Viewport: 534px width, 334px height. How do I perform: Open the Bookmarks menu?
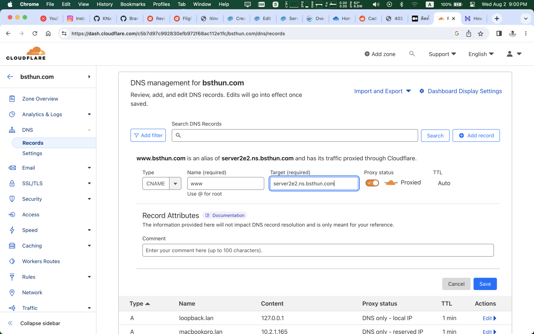[x=133, y=4]
